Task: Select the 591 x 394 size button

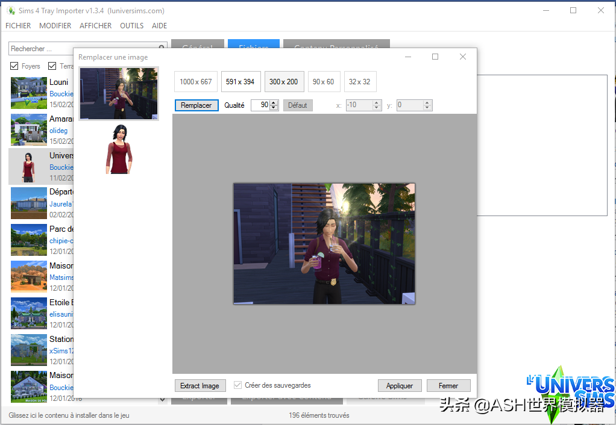Action: [x=240, y=82]
